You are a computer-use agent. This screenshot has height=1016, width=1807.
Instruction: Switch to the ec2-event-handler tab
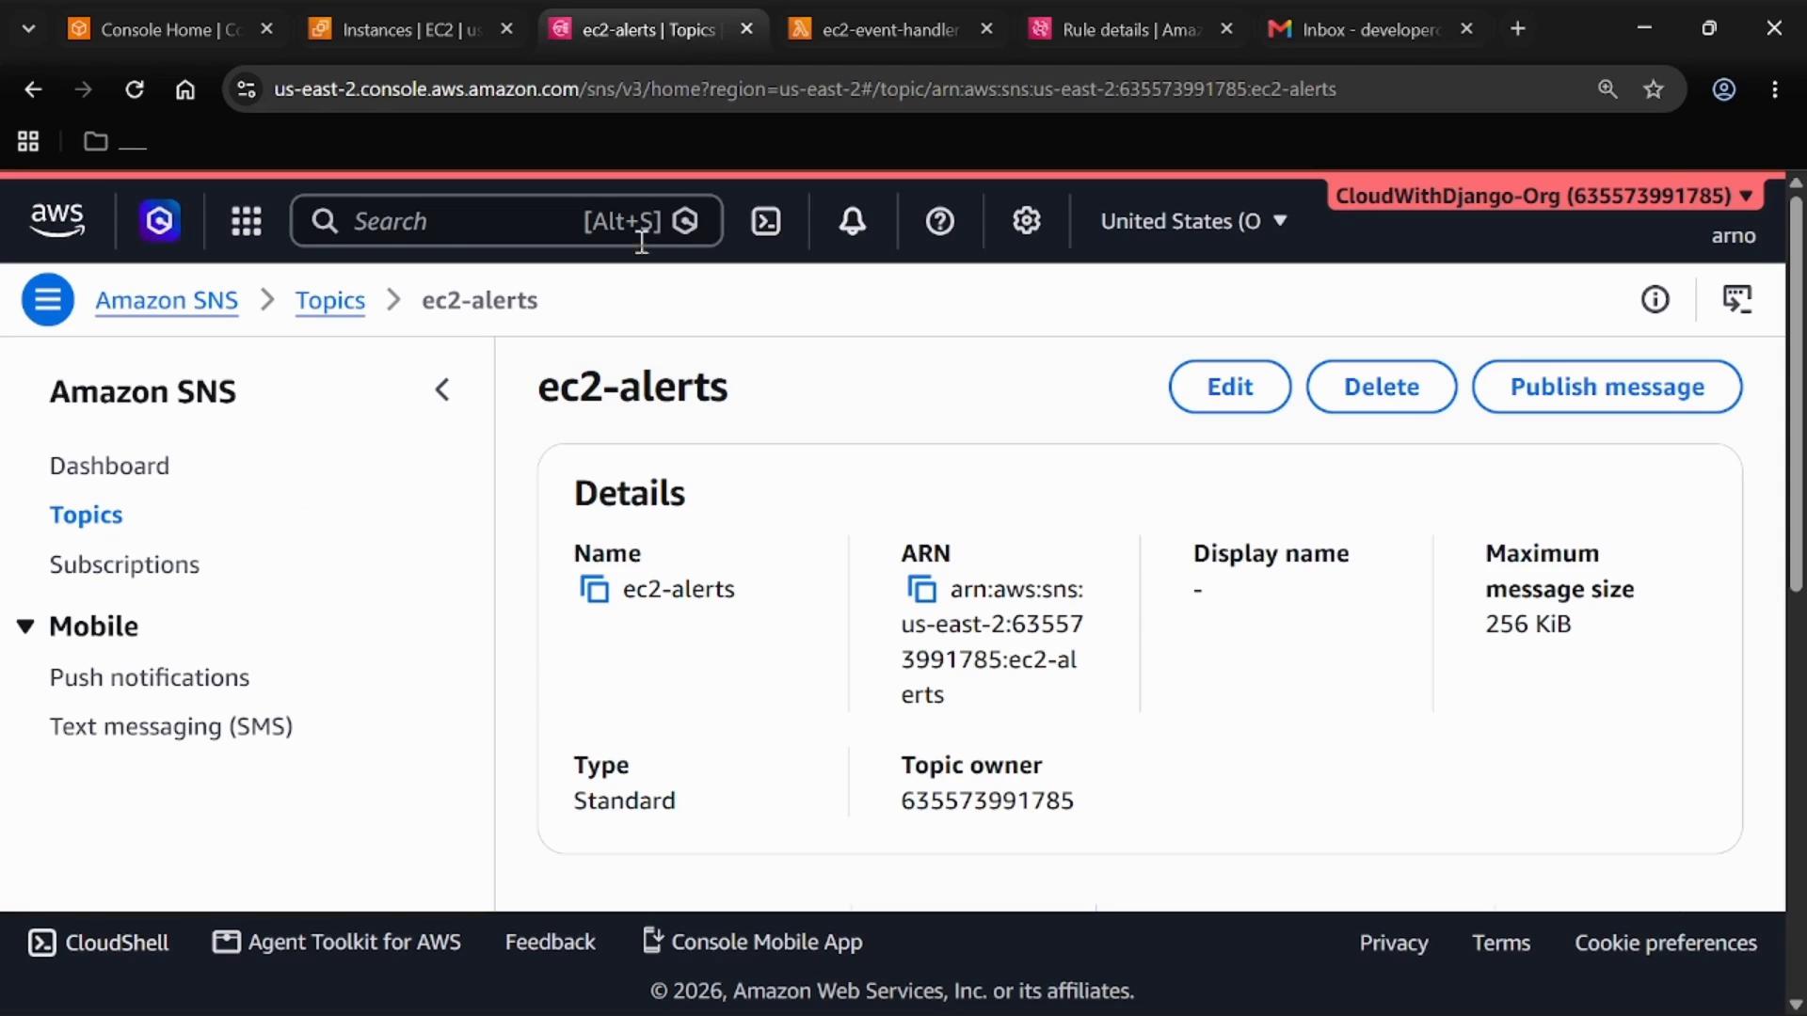coord(890,29)
